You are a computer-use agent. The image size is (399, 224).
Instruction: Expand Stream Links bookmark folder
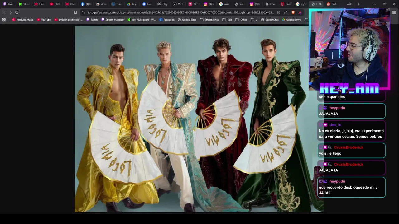pos(209,20)
